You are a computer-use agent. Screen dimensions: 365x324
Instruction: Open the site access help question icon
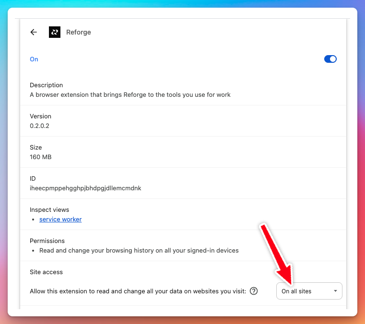[254, 291]
